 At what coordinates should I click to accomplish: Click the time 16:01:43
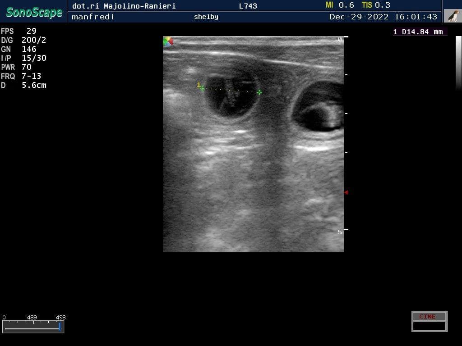click(x=416, y=17)
